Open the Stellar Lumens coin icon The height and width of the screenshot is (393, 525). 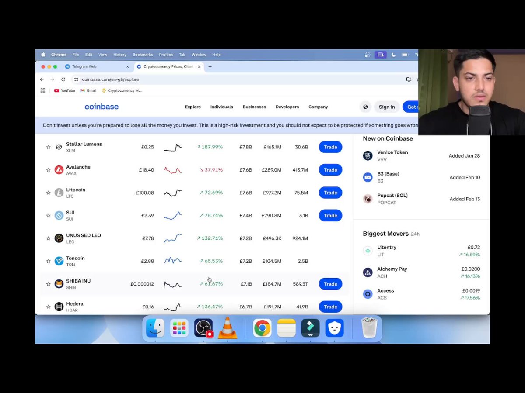click(59, 147)
